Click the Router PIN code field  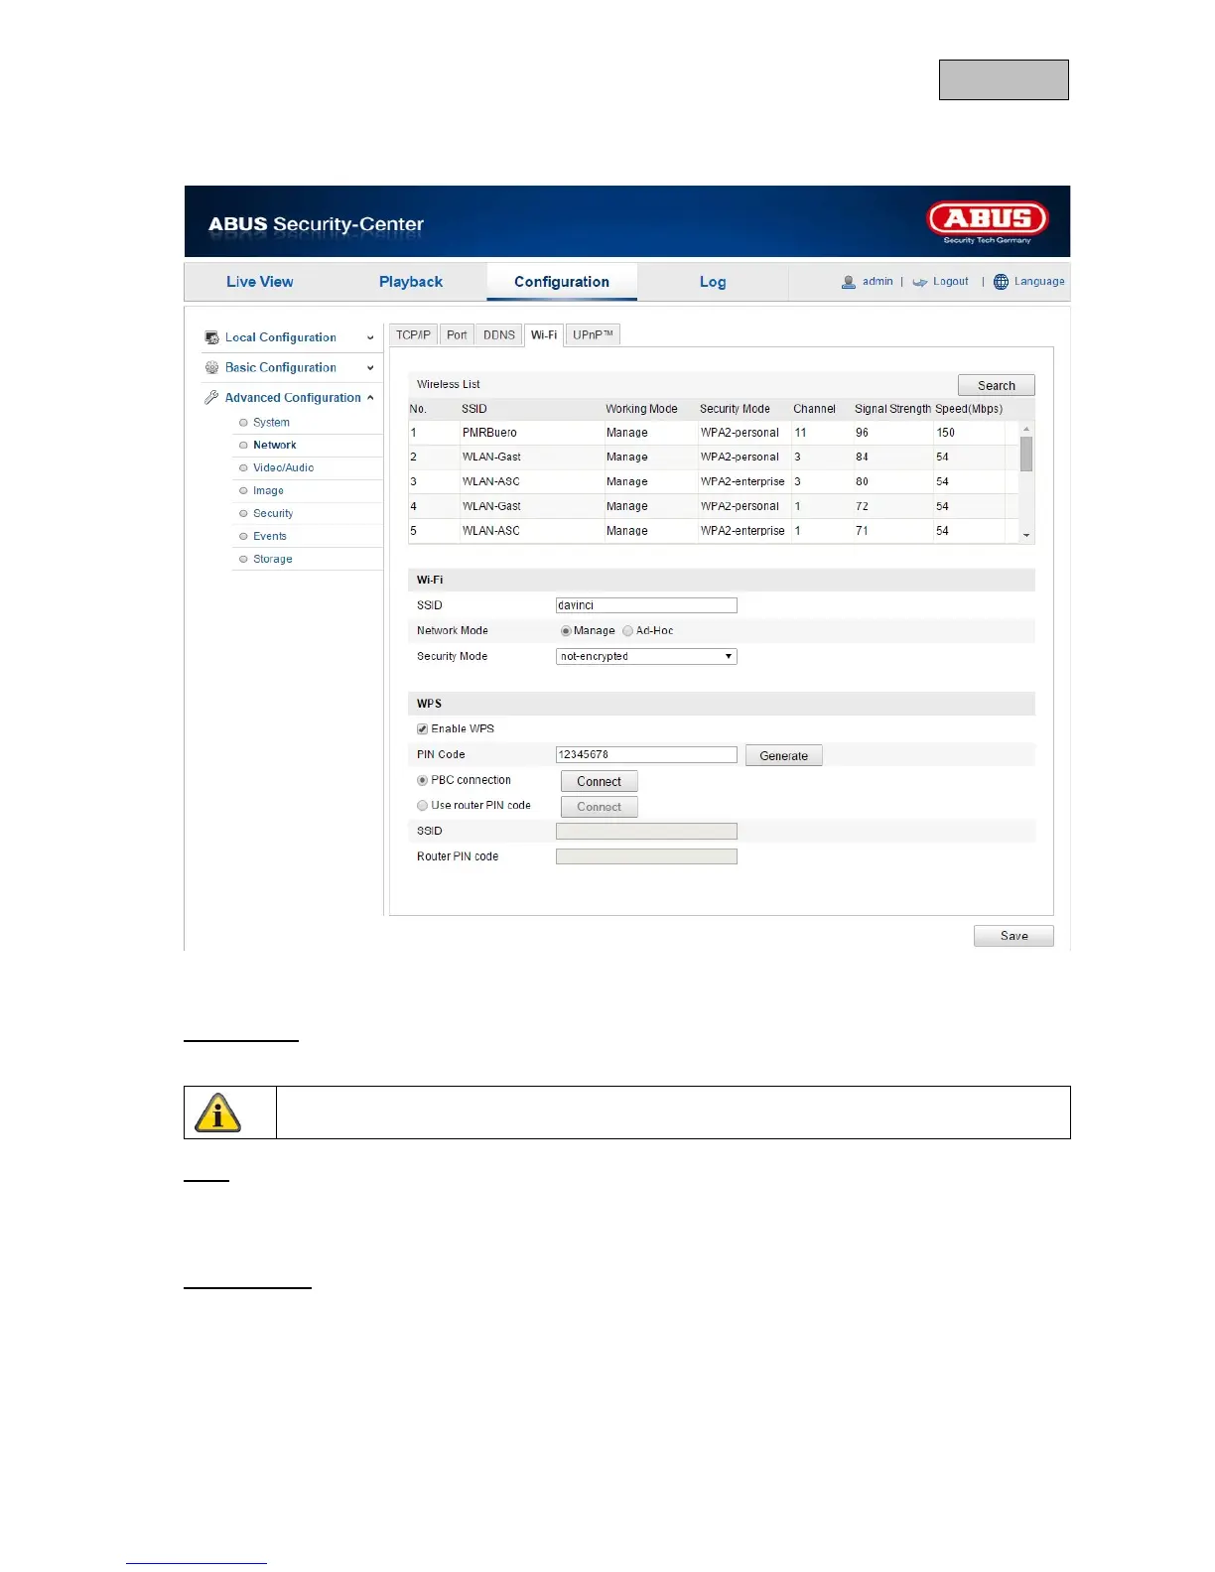[646, 857]
